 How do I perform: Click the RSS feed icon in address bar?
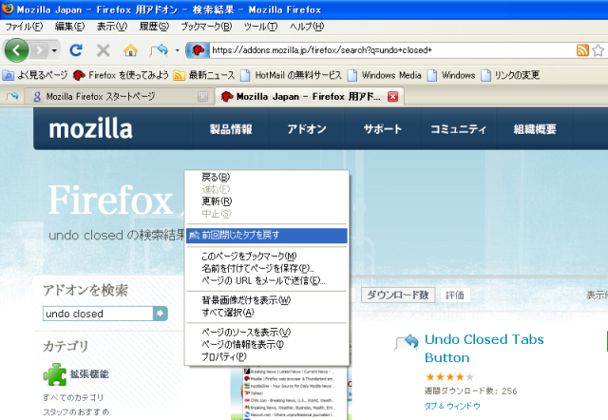582,50
